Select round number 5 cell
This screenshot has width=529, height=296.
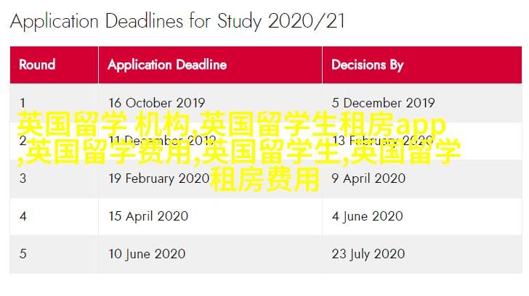(x=23, y=253)
